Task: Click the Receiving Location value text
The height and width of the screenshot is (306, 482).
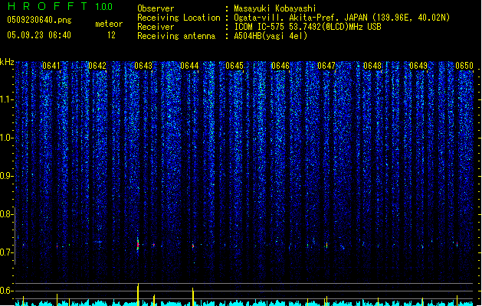Action: [342, 18]
